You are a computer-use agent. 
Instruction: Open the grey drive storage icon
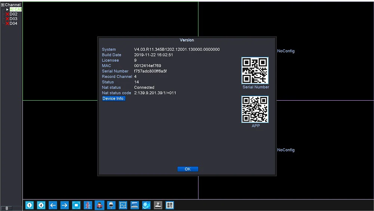[x=158, y=205]
